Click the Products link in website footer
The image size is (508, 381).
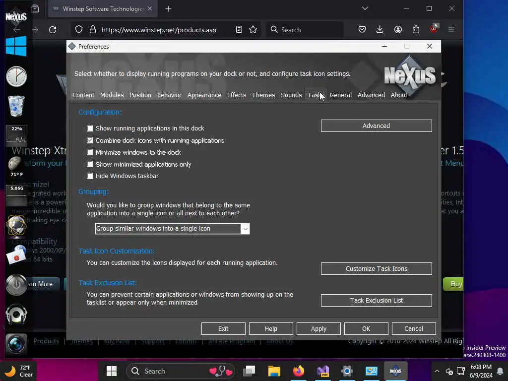46,341
